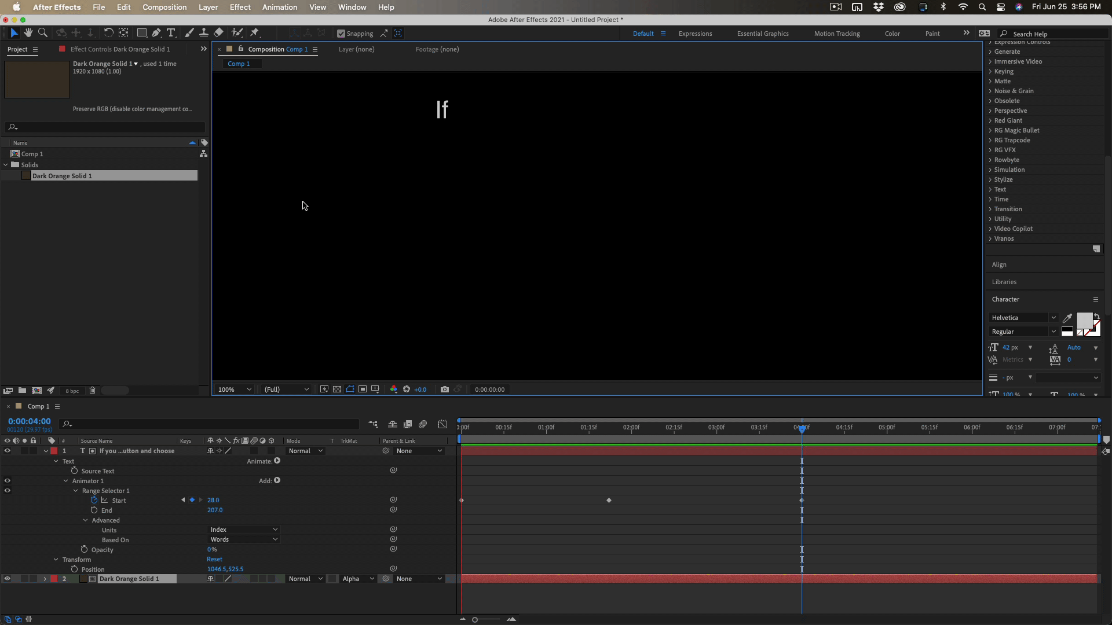This screenshot has height=625, width=1112.
Task: Hide the Dark Orange Solid 1 layer
Action: tap(8, 579)
